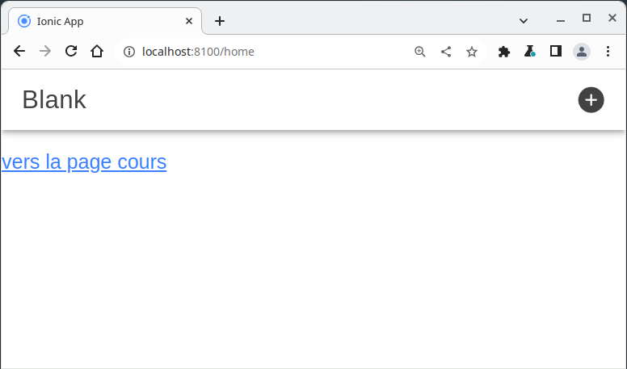The height and width of the screenshot is (369, 627).
Task: Select the Ionic App tab
Action: coord(97,21)
